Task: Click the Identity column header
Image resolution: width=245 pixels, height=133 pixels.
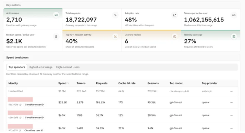Action: [x=13, y=83]
